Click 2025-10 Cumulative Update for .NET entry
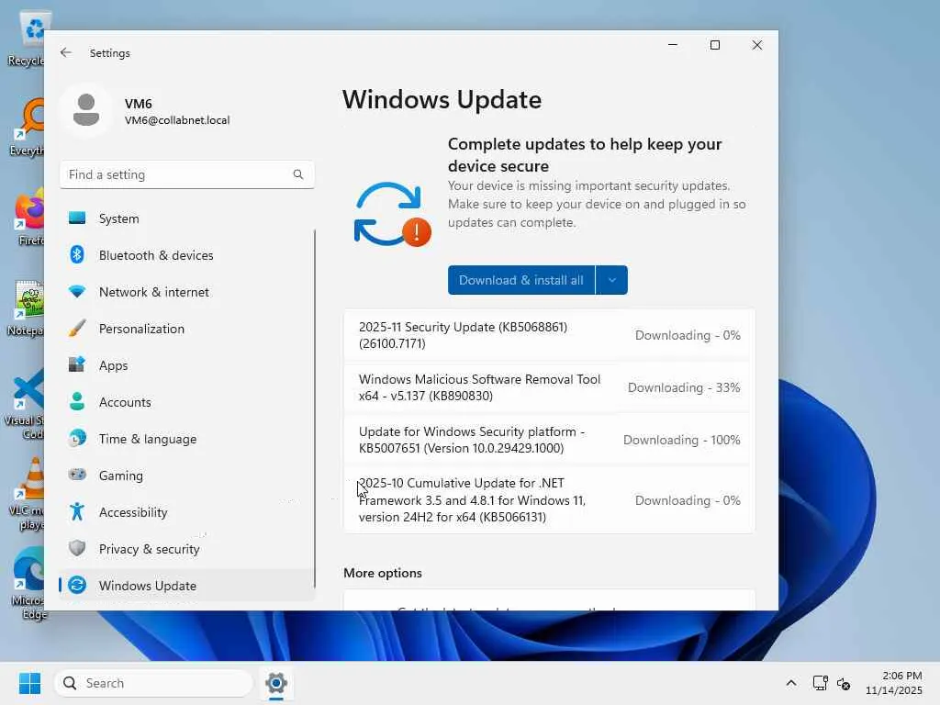The image size is (940, 705). click(549, 500)
